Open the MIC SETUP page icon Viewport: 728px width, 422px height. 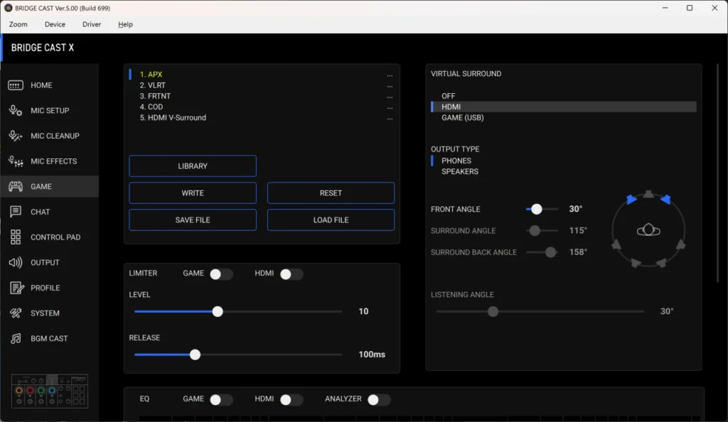click(16, 110)
